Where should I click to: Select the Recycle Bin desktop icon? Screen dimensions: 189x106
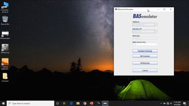[5, 20]
